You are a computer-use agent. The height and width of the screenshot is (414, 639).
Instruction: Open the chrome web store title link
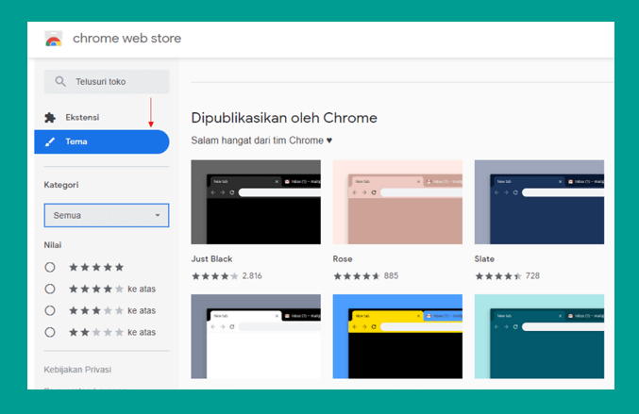(x=126, y=39)
